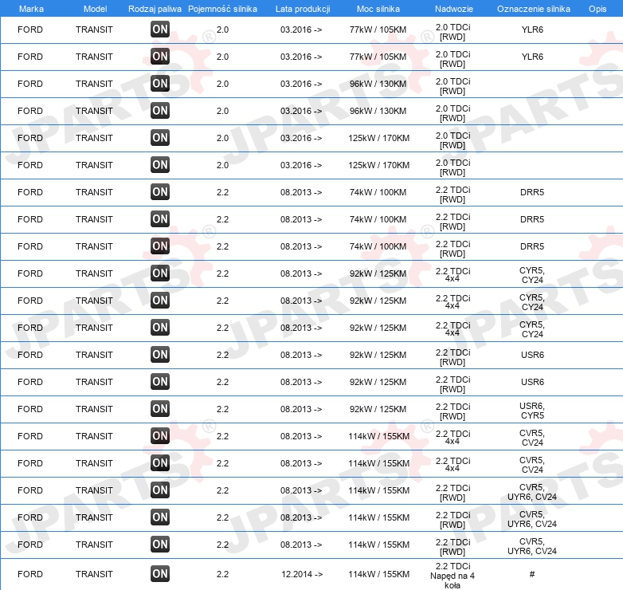Select the Pojemność silnika column header
The width and height of the screenshot is (623, 590).
pyautogui.click(x=222, y=9)
